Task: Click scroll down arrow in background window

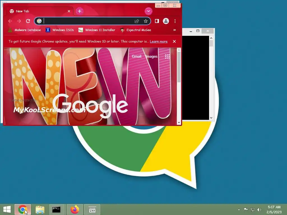Action: click(211, 118)
